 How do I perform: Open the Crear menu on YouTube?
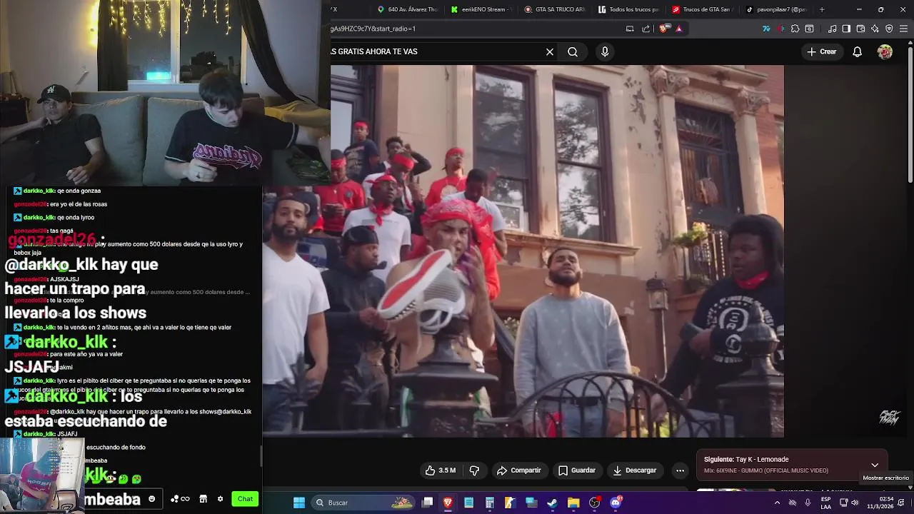click(821, 51)
